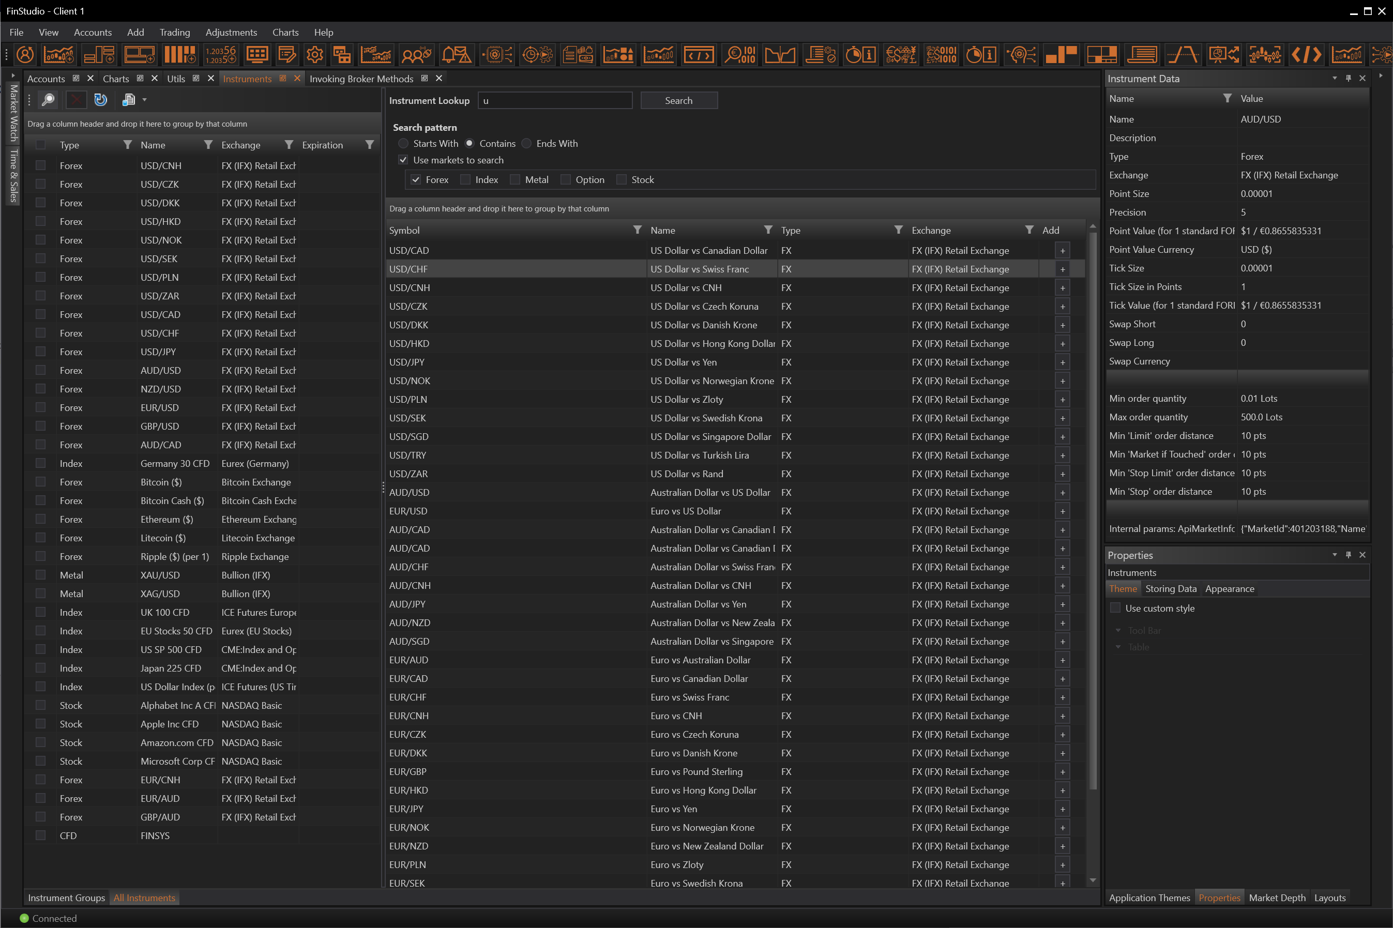Click the code brackets toolbar icon

(1306, 55)
